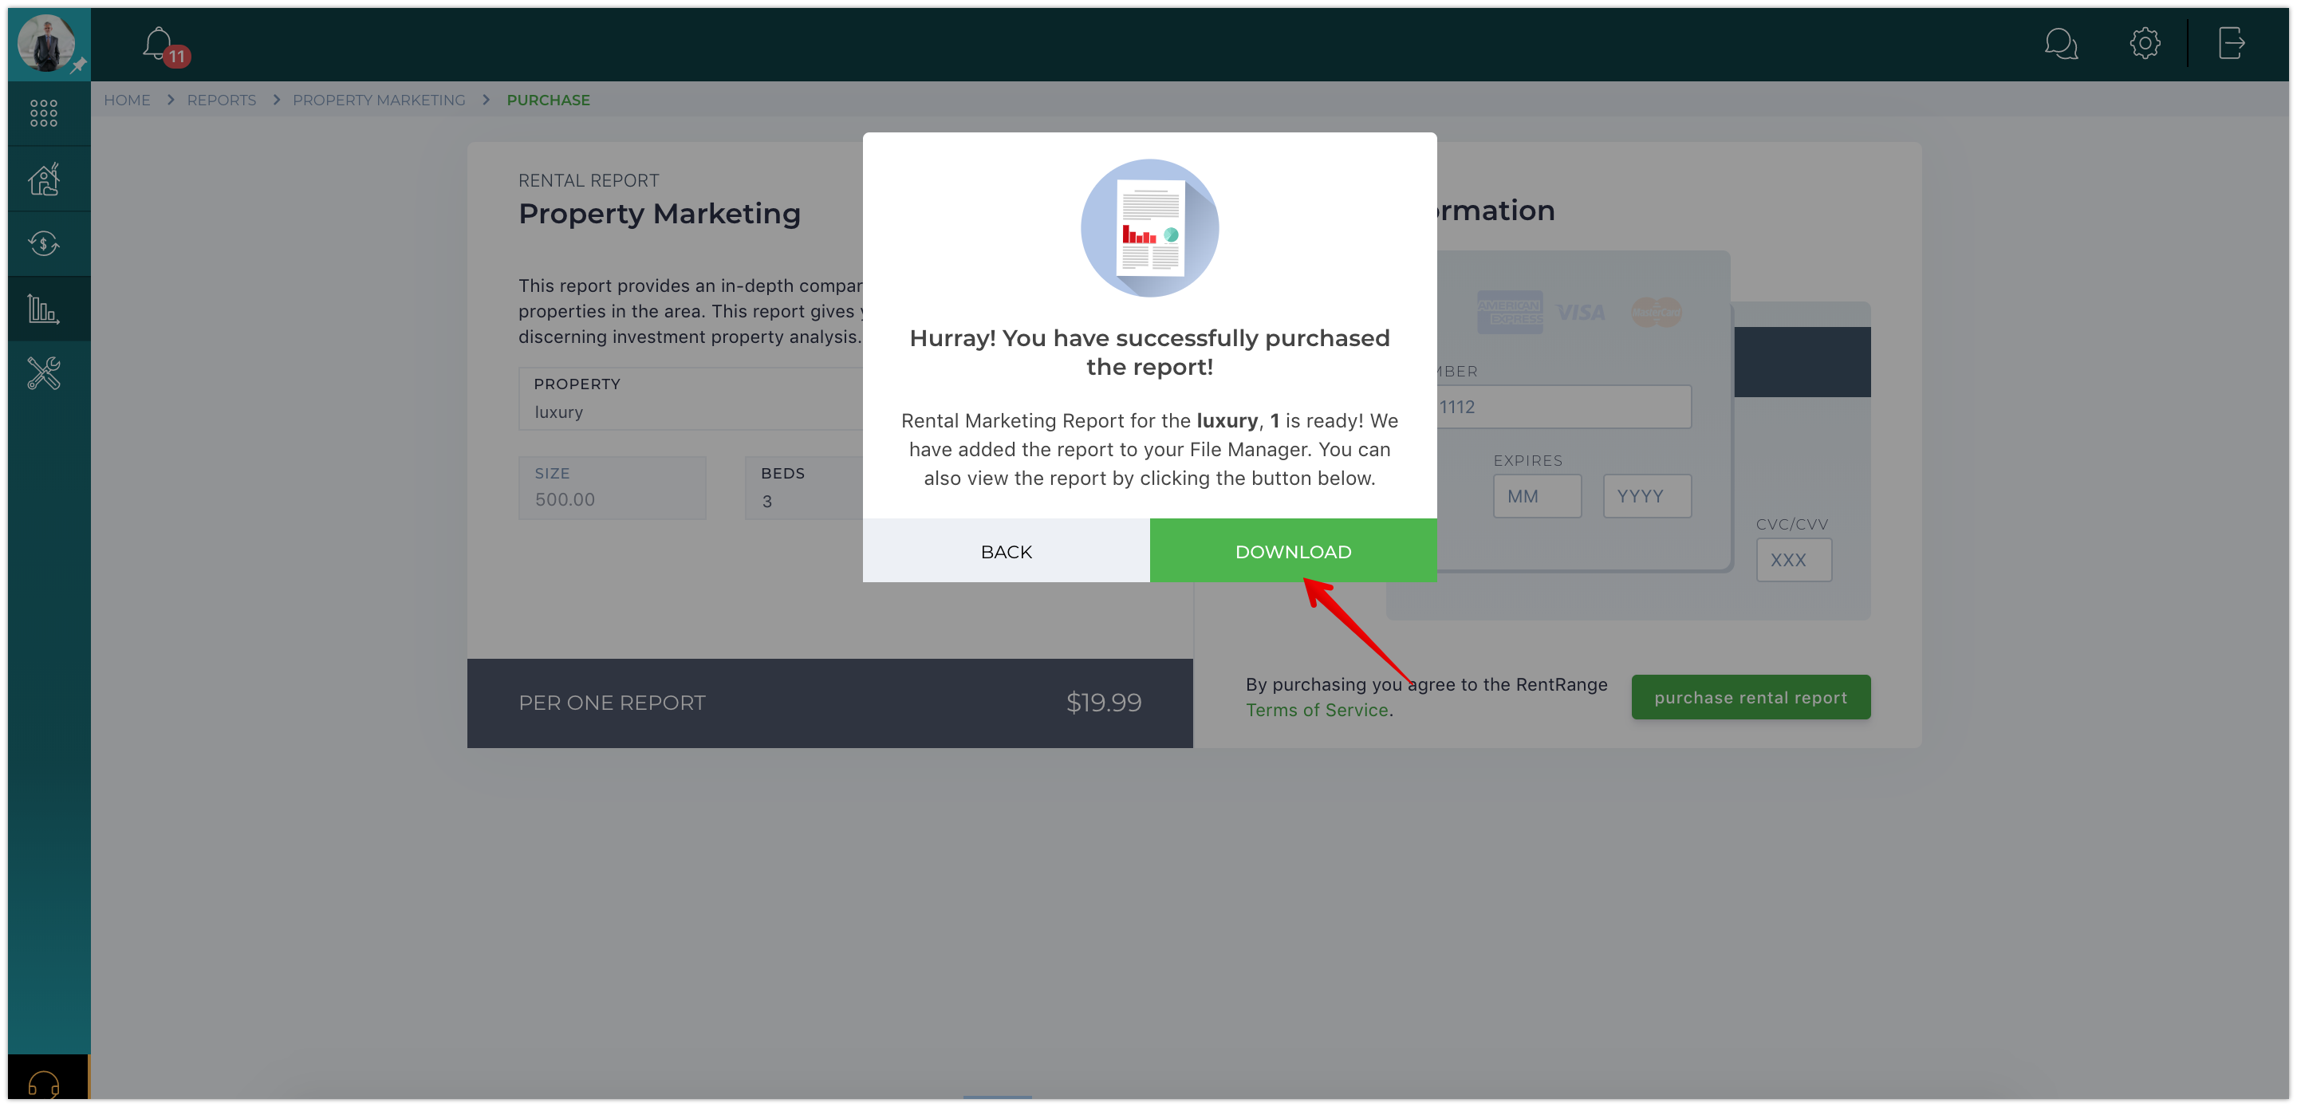
Task: Click the BEDS field showing 3
Action: [x=803, y=488]
